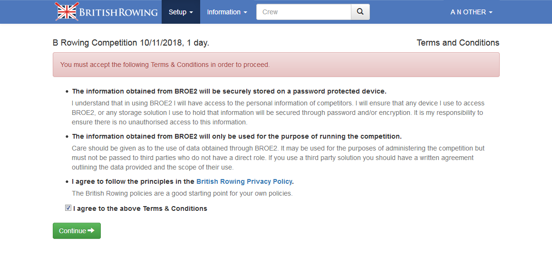This screenshot has height=255, width=552.
Task: Open the A N OTHER user dropdown
Action: tap(471, 12)
